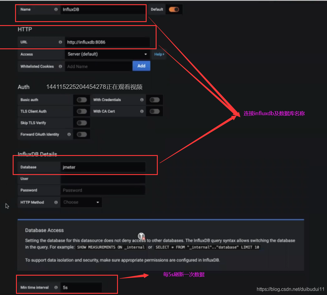327x295 pixels.
Task: Click the Database field containing jmeter
Action: (103, 167)
